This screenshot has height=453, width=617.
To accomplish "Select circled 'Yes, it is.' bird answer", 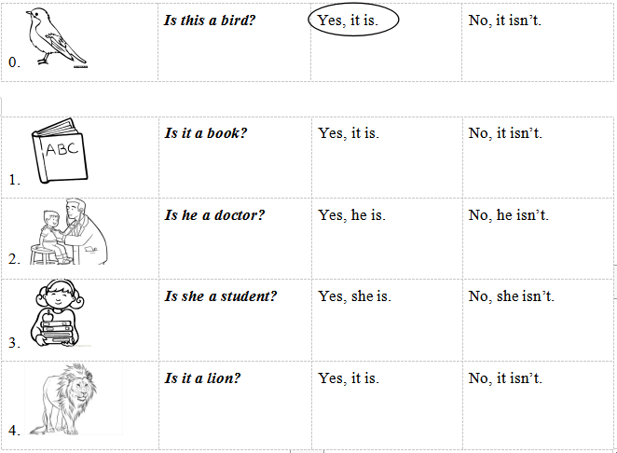I will click(351, 21).
